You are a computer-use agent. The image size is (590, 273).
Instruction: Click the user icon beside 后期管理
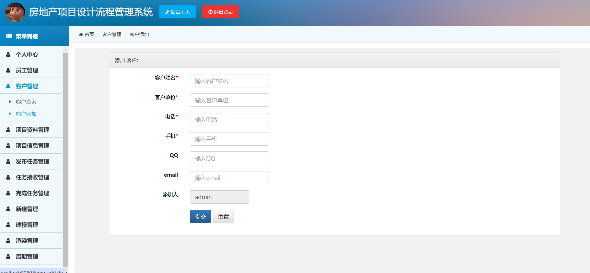(x=8, y=257)
